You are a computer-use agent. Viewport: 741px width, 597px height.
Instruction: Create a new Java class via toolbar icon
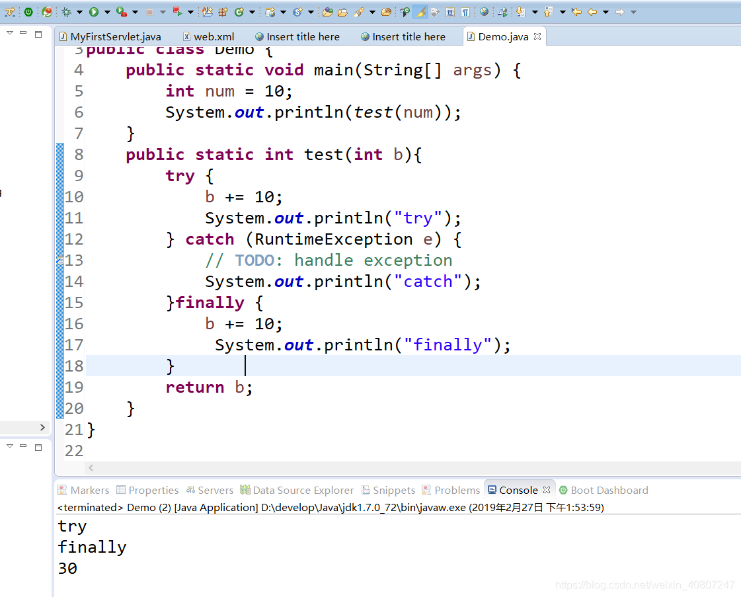coord(238,11)
